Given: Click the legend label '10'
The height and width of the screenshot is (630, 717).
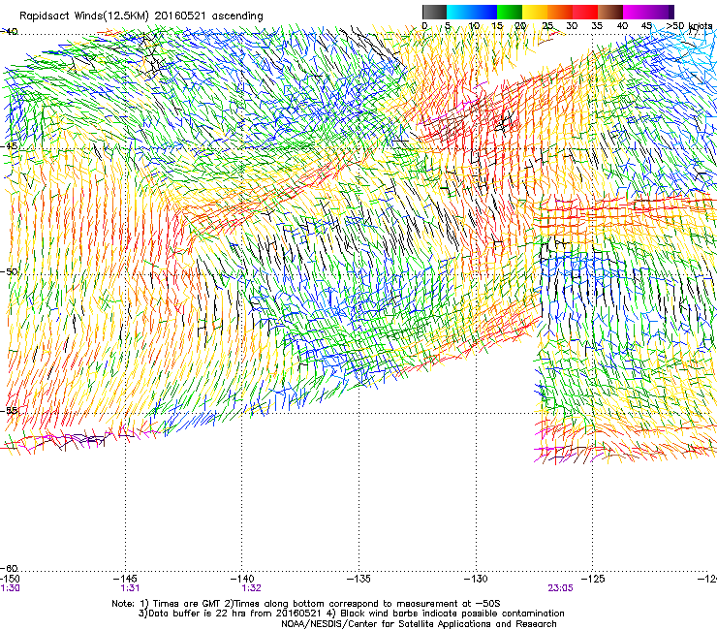Looking at the screenshot, I should (x=474, y=26).
